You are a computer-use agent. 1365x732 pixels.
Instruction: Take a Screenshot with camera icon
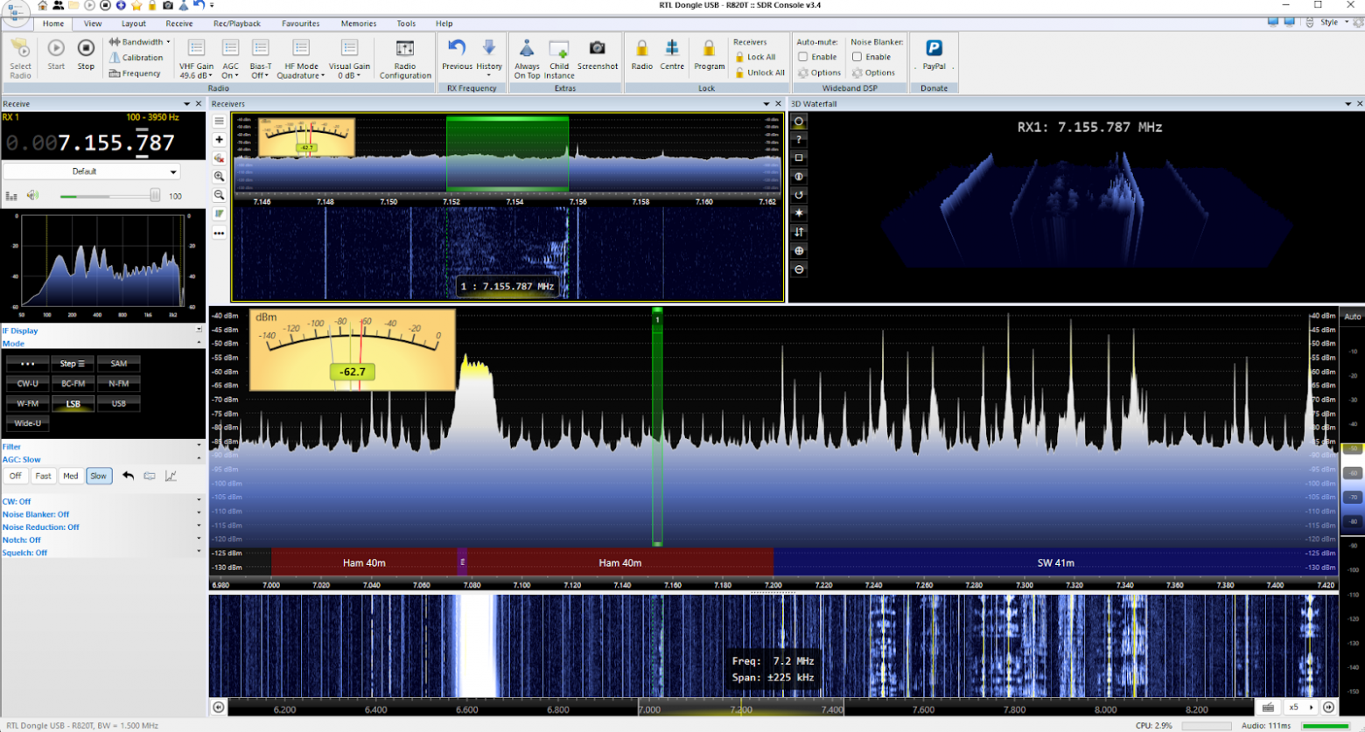pyautogui.click(x=597, y=49)
